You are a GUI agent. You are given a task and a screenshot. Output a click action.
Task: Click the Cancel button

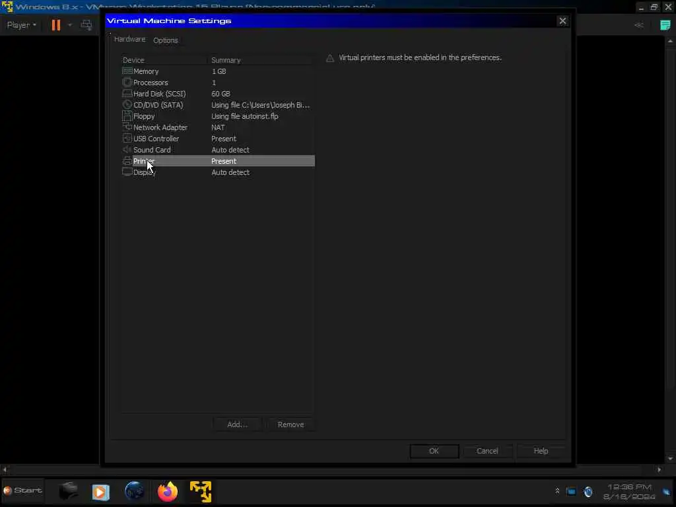pyautogui.click(x=487, y=451)
